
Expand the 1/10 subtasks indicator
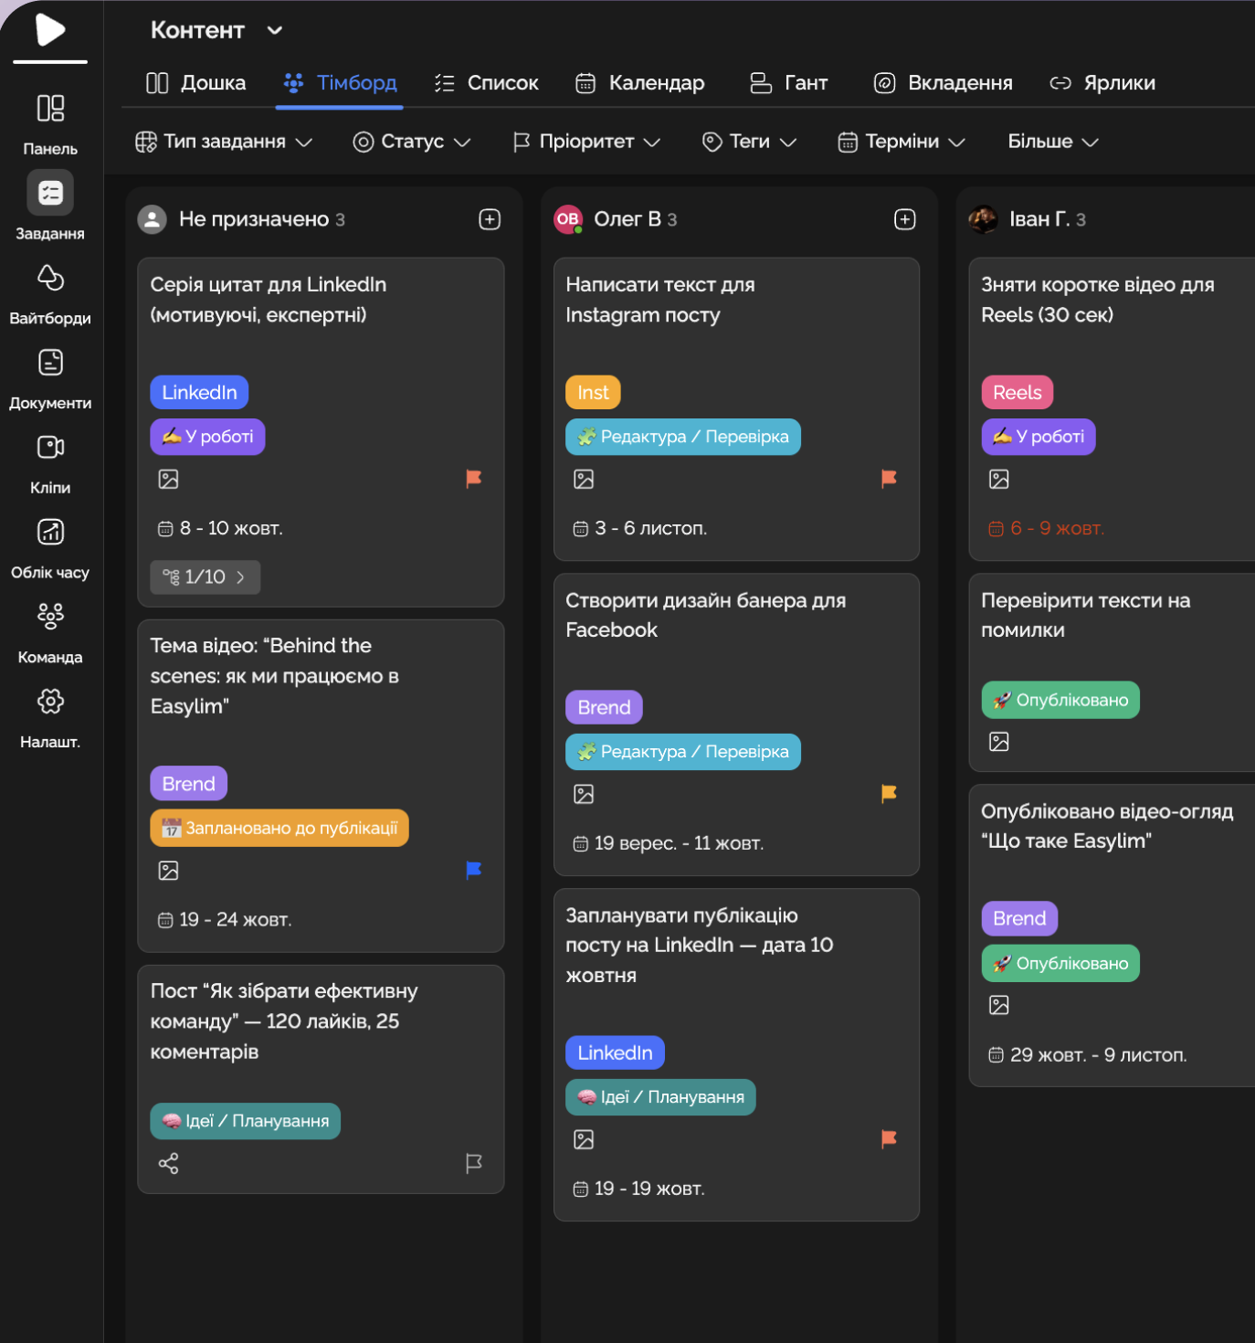point(206,577)
